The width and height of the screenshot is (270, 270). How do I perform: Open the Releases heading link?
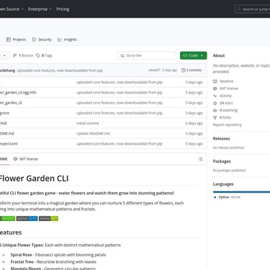[222, 138]
